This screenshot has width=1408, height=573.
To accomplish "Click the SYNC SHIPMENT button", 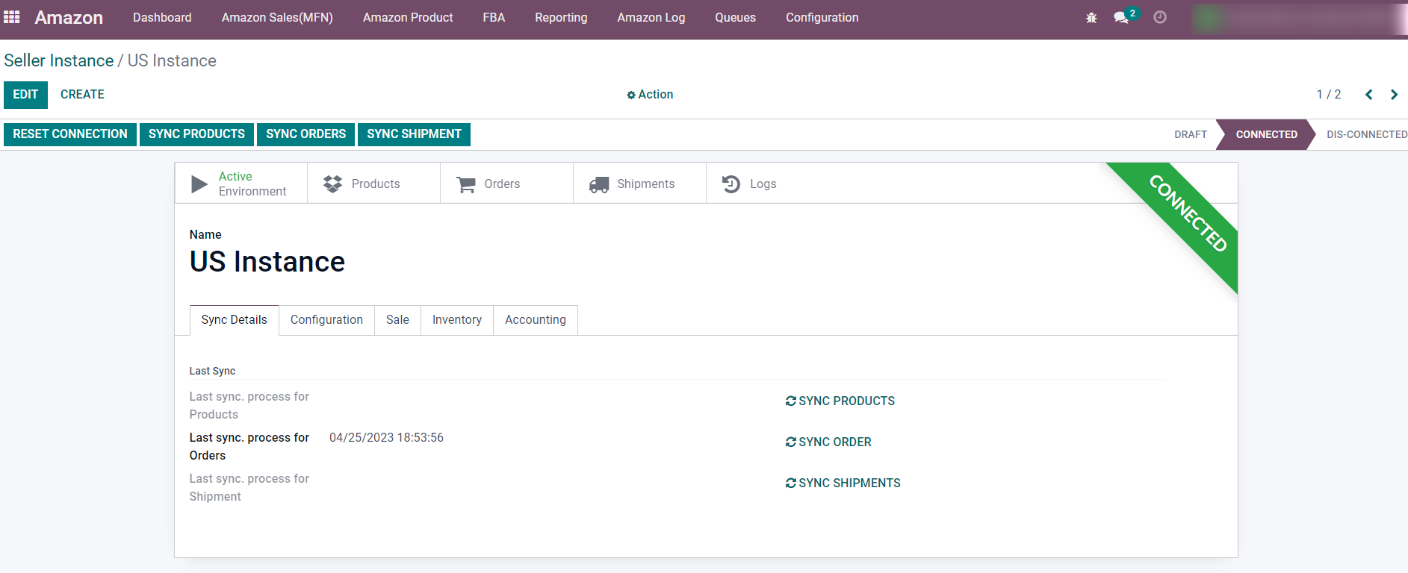I will (414, 134).
